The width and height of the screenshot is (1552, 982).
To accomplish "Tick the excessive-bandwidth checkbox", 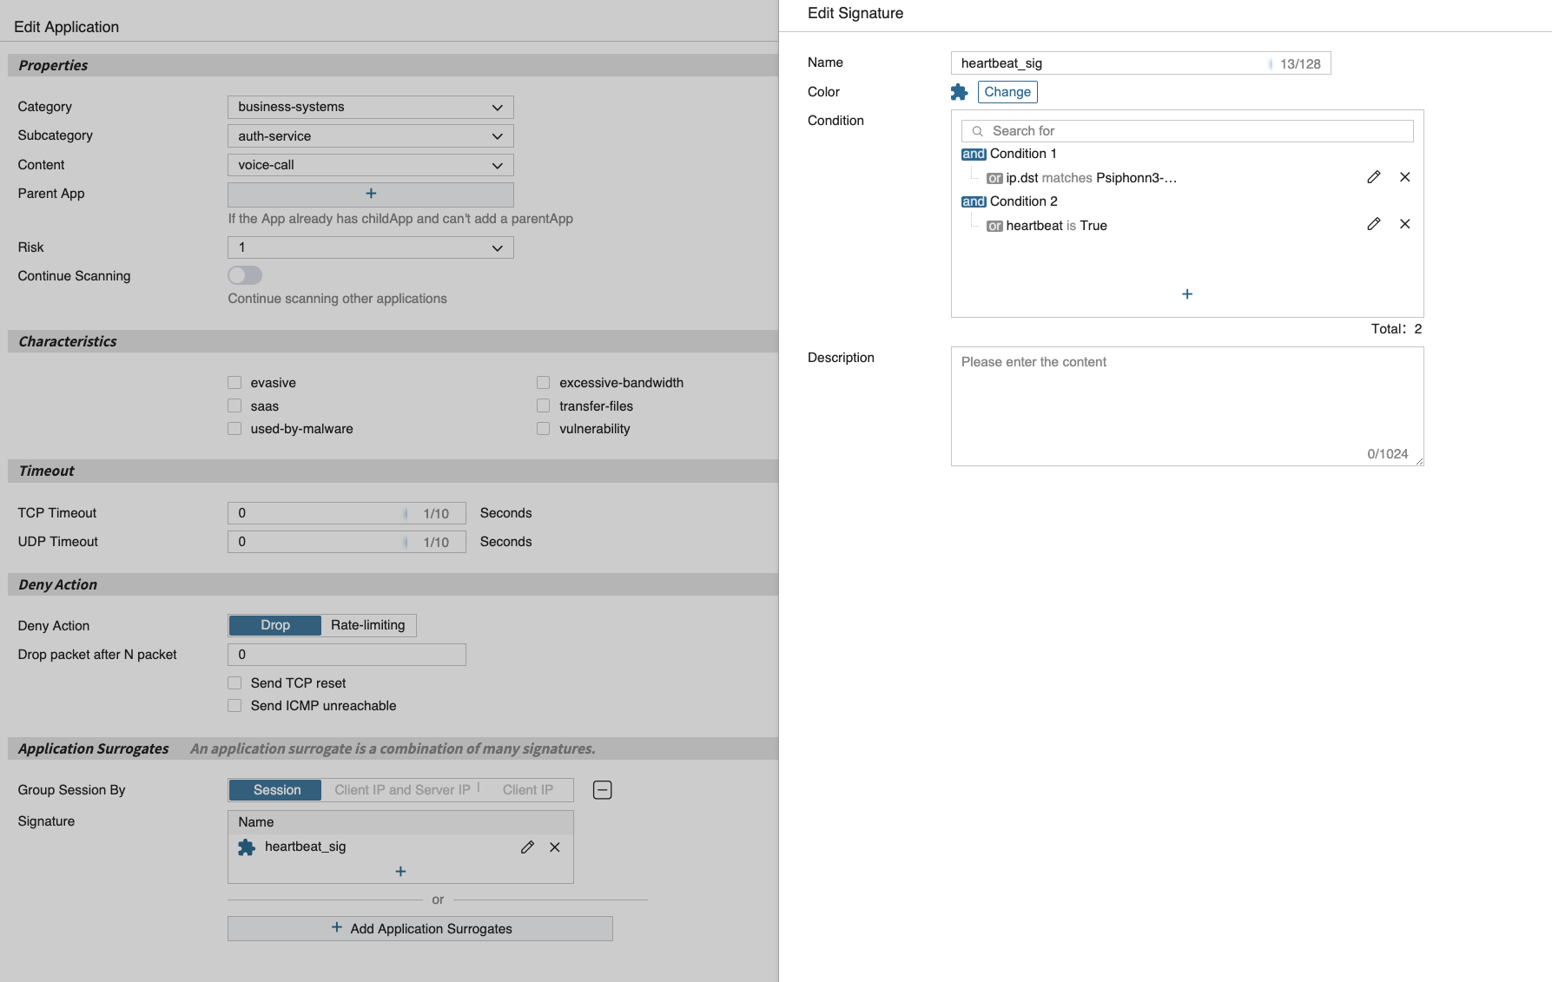I will pyautogui.click(x=544, y=383).
